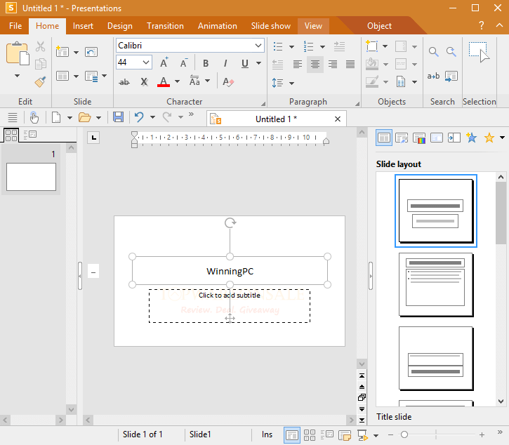The height and width of the screenshot is (445, 509).
Task: Activate the Select objects tool
Action: [479, 52]
